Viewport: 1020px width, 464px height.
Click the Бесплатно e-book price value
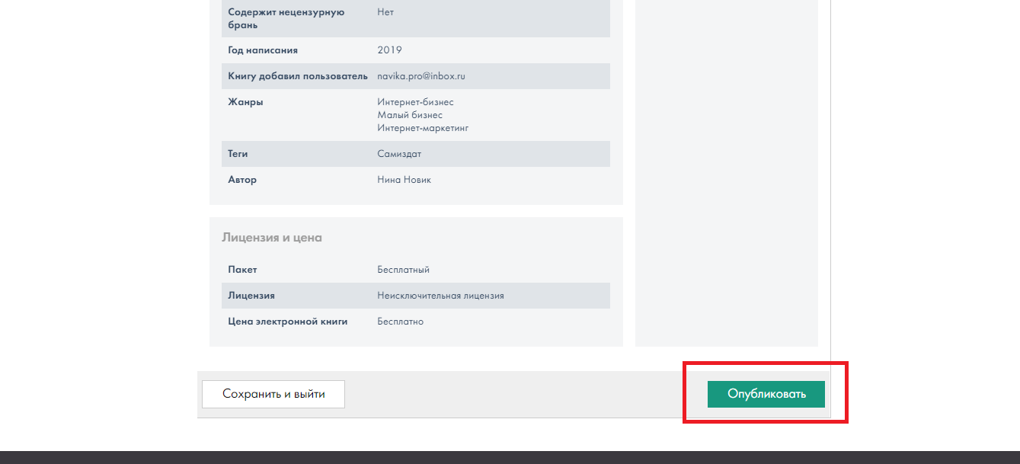coord(400,322)
